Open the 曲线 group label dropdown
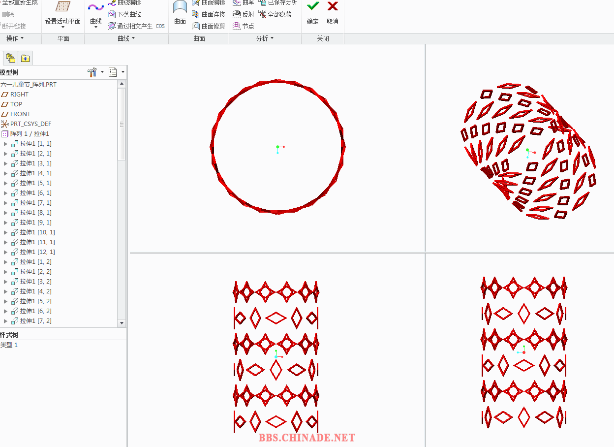Screen dimensions: 614x447 (x=126, y=38)
